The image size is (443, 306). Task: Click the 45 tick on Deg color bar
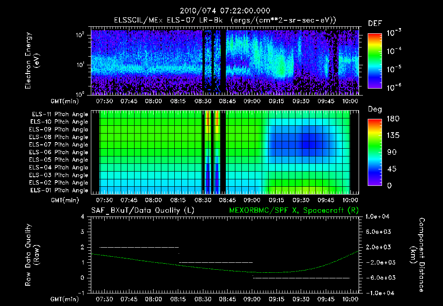392,169
